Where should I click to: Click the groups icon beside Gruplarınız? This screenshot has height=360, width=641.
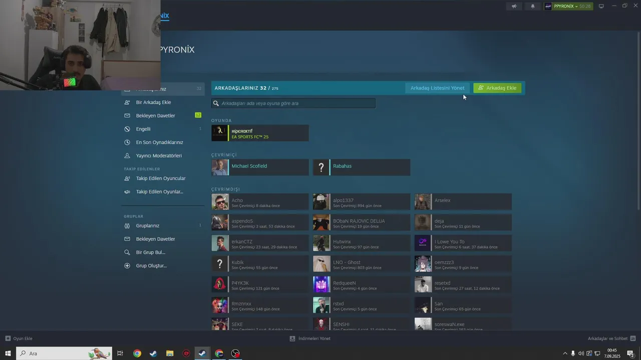127,225
